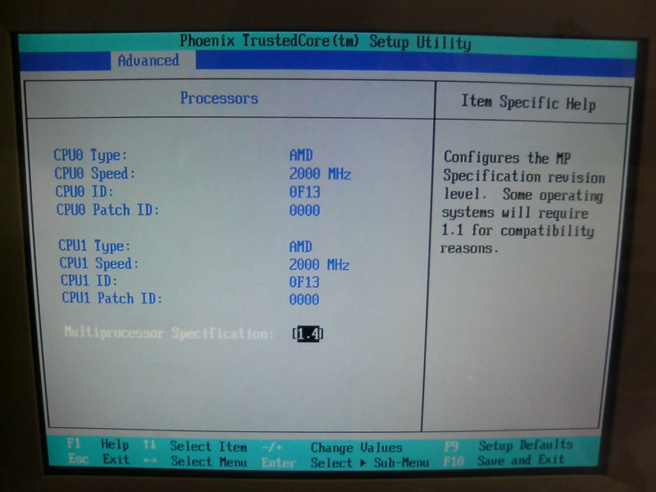The height and width of the screenshot is (492, 656).
Task: Click the CPU0 Patch ID label
Action: click(108, 210)
